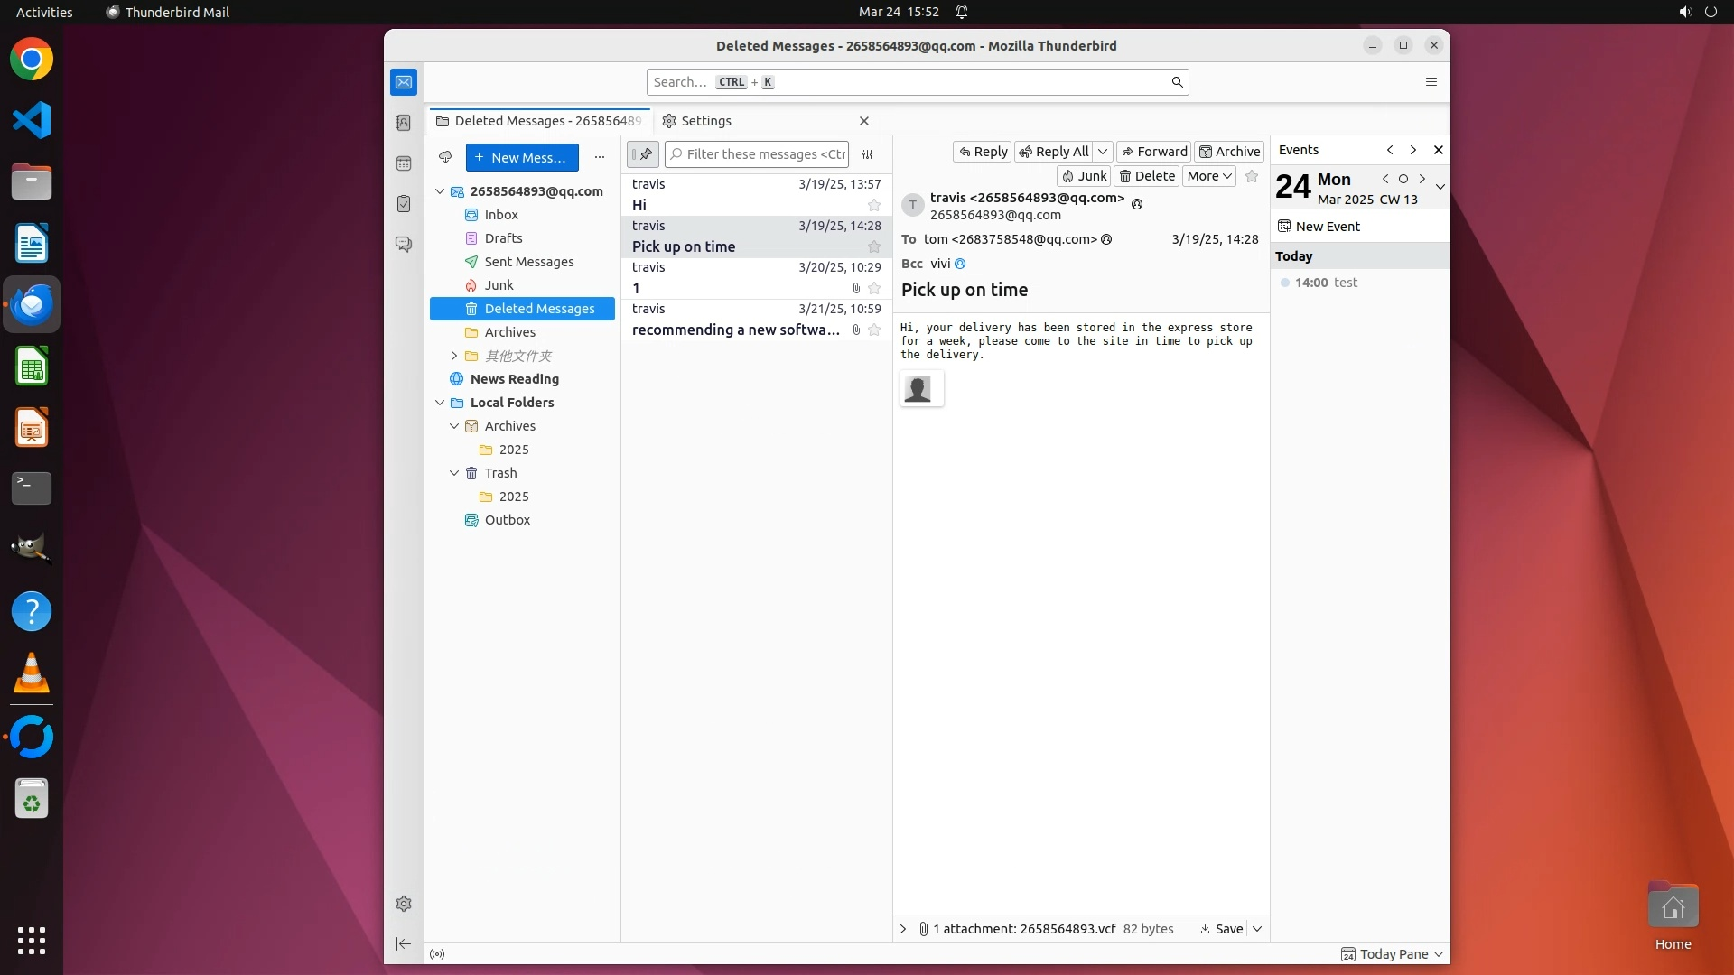Click the Forward button
The height and width of the screenshot is (975, 1734).
1153,152
